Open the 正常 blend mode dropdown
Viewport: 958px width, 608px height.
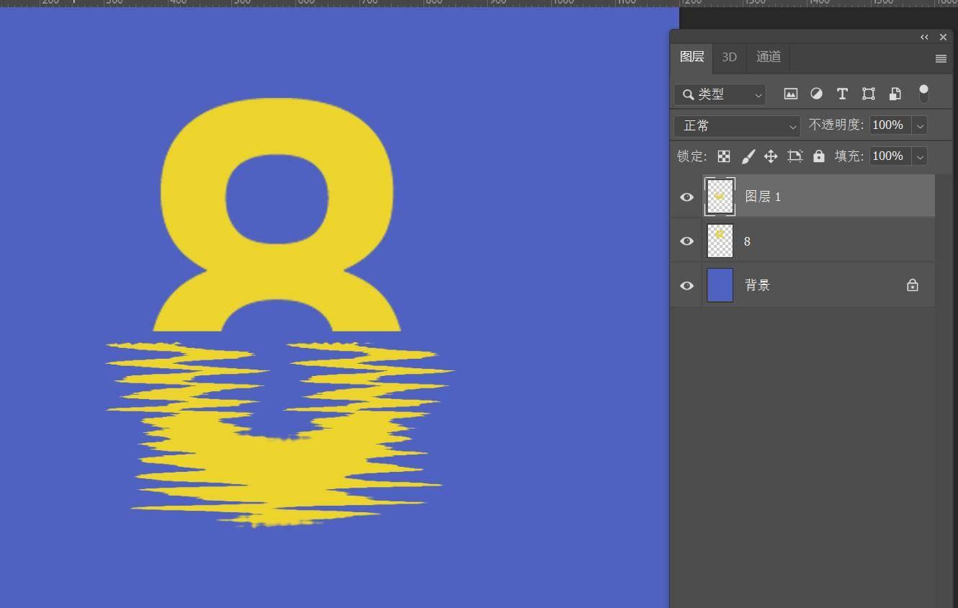[737, 126]
